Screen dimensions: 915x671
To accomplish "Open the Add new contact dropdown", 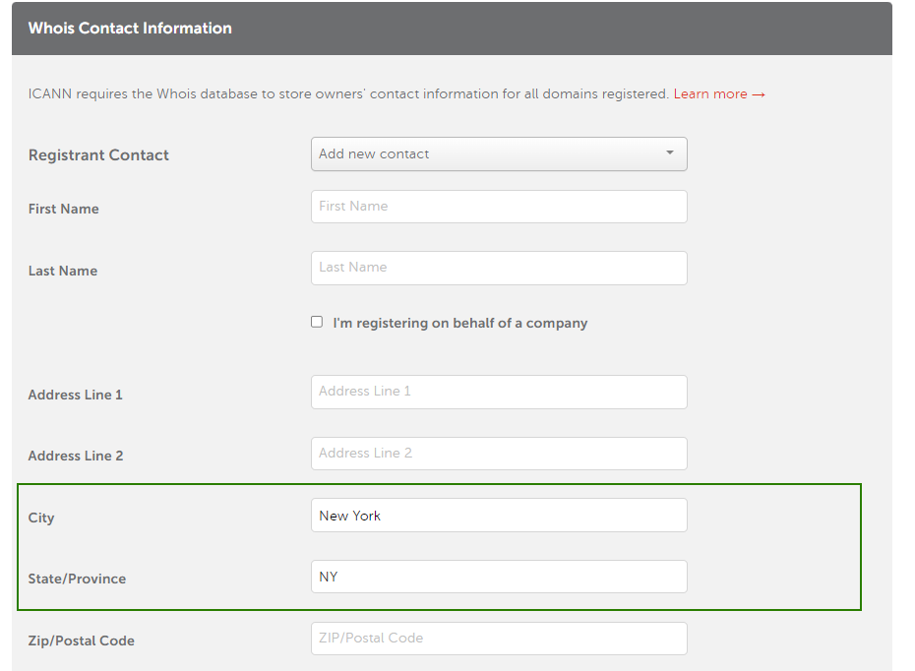I will coord(499,154).
